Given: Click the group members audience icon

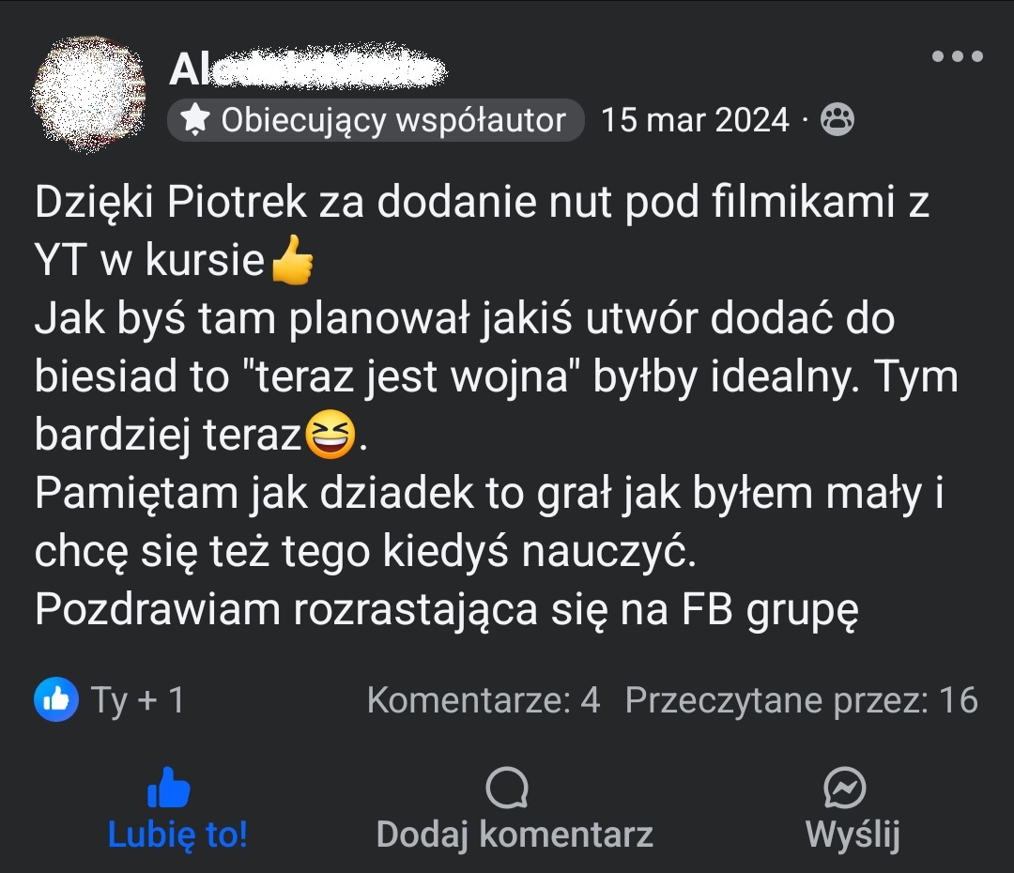Looking at the screenshot, I should [837, 119].
